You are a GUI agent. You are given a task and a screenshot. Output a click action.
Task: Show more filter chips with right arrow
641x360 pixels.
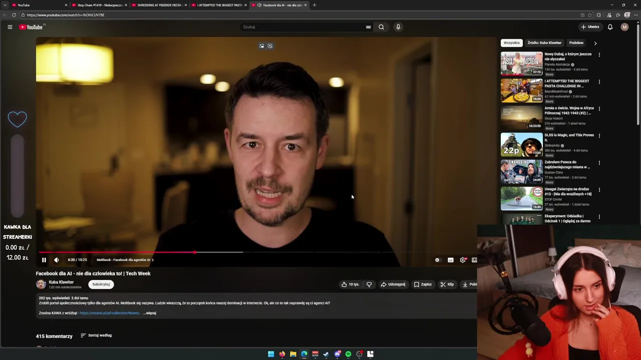595,43
